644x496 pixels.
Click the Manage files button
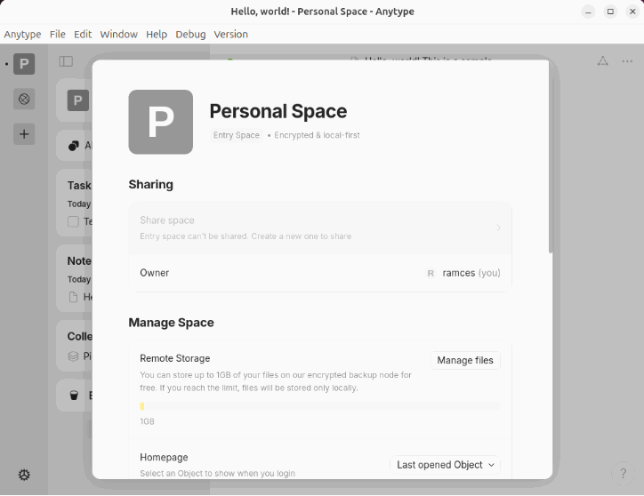(x=465, y=360)
